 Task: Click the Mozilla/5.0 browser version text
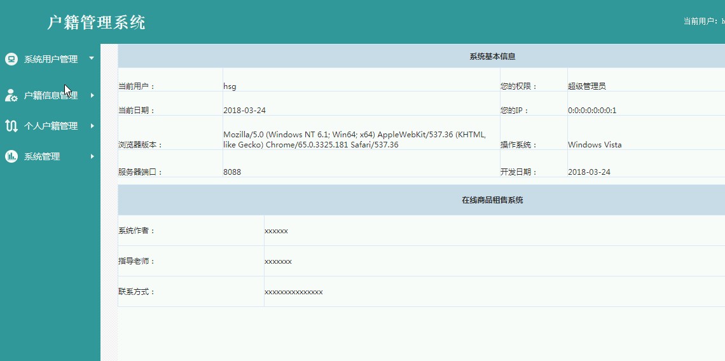click(355, 140)
